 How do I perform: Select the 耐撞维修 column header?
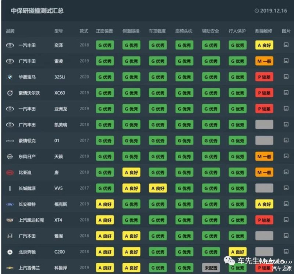tap(264, 31)
